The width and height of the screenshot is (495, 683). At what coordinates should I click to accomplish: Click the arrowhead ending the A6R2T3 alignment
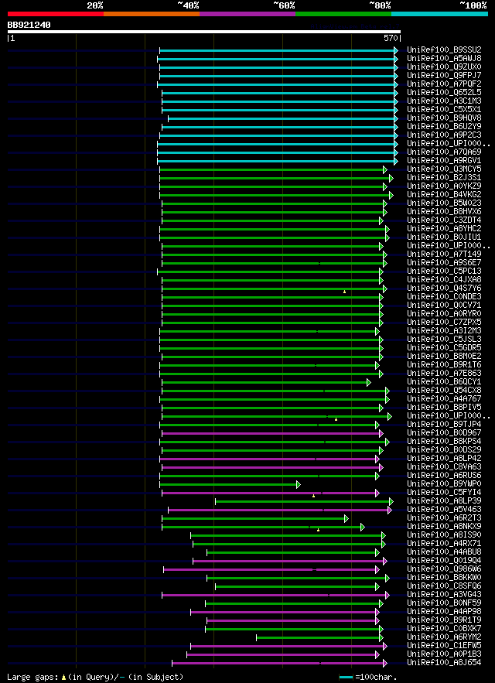(x=346, y=518)
